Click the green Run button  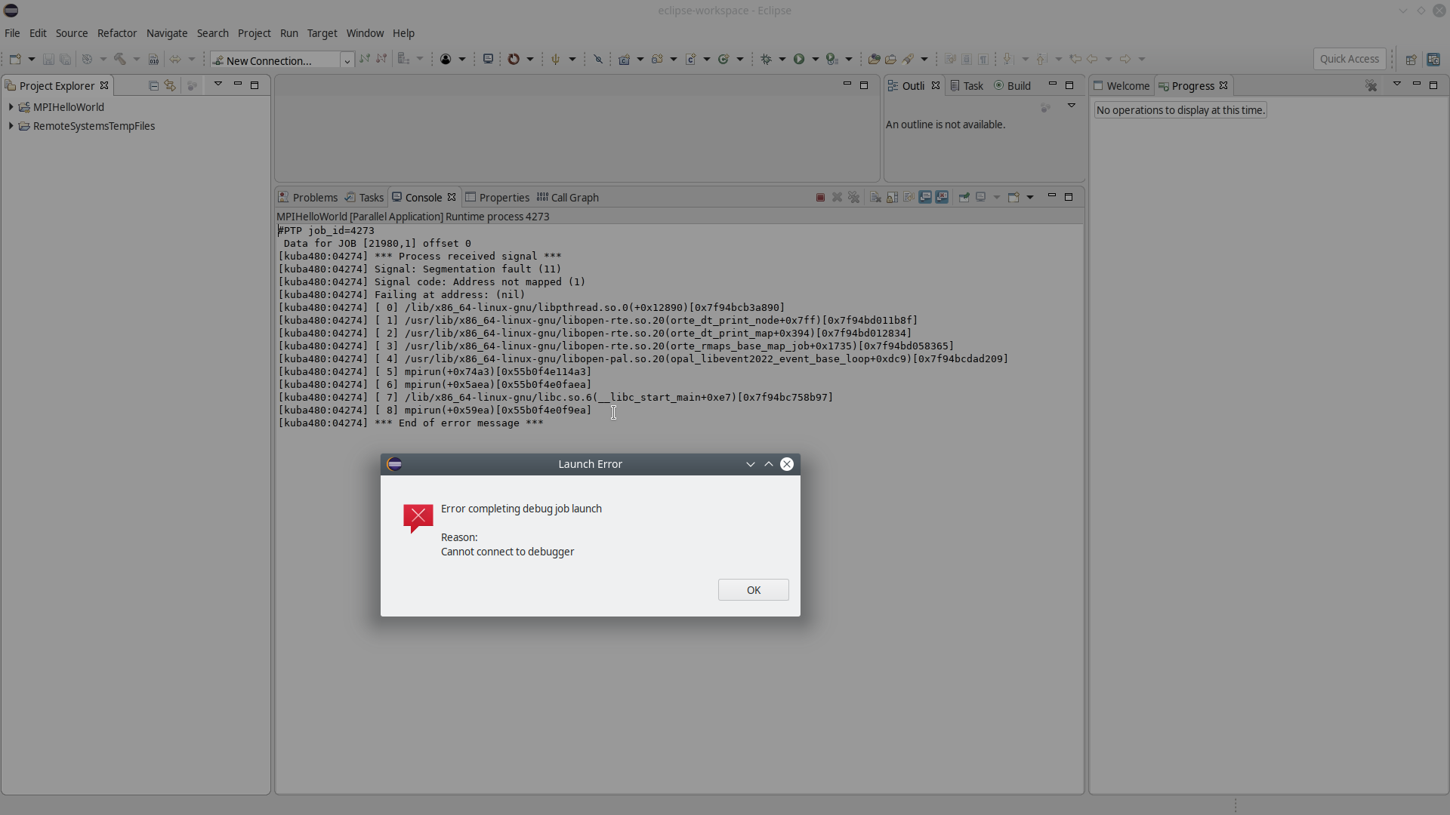tap(799, 59)
